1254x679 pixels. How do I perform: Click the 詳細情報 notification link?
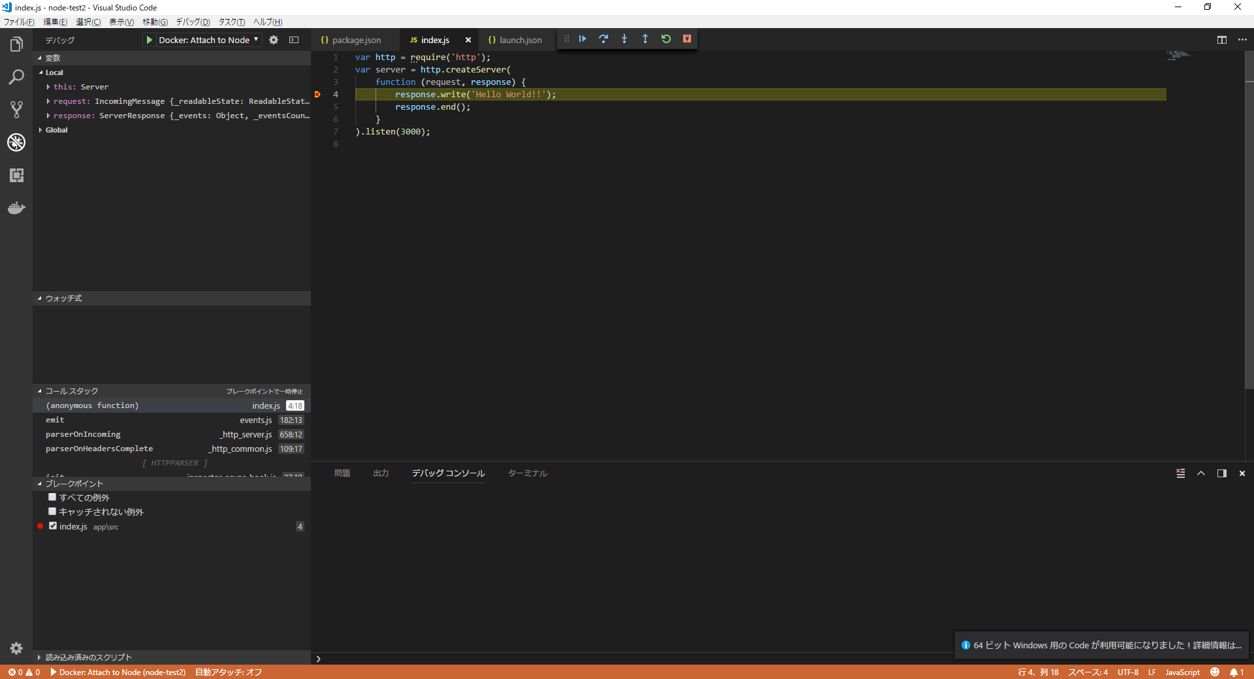tap(1212, 646)
